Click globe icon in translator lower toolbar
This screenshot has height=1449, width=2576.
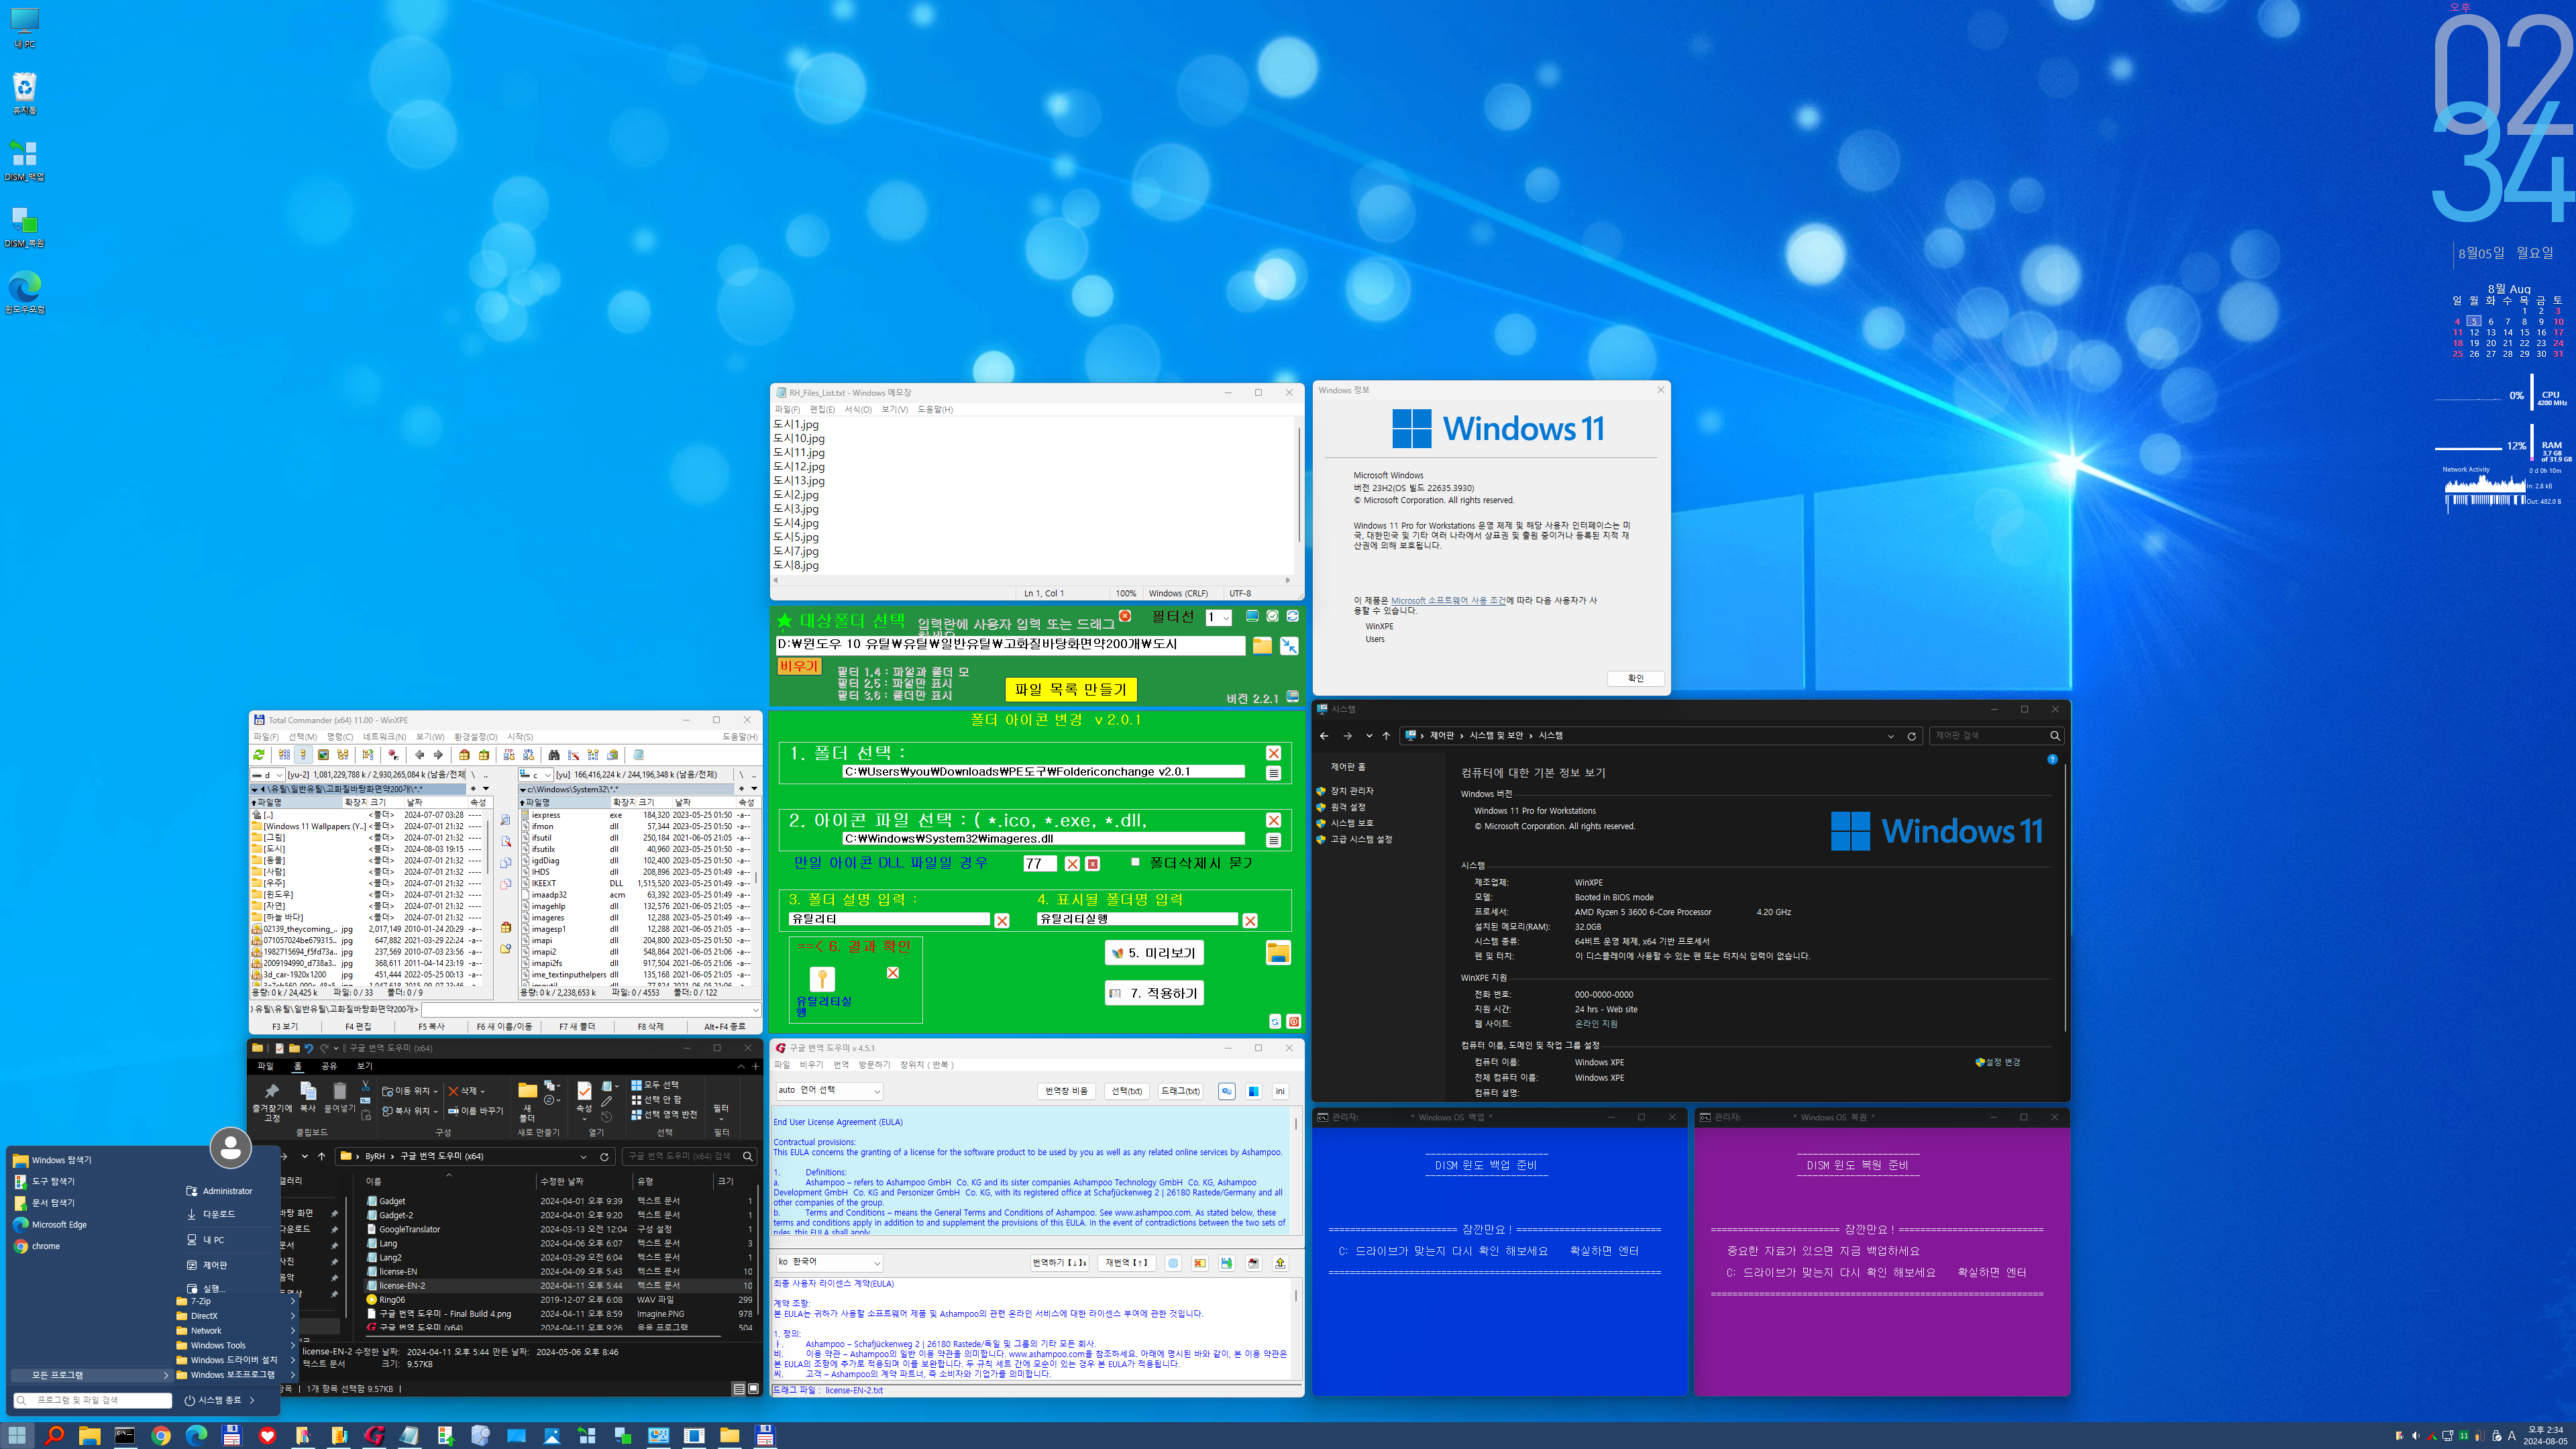[1173, 1263]
